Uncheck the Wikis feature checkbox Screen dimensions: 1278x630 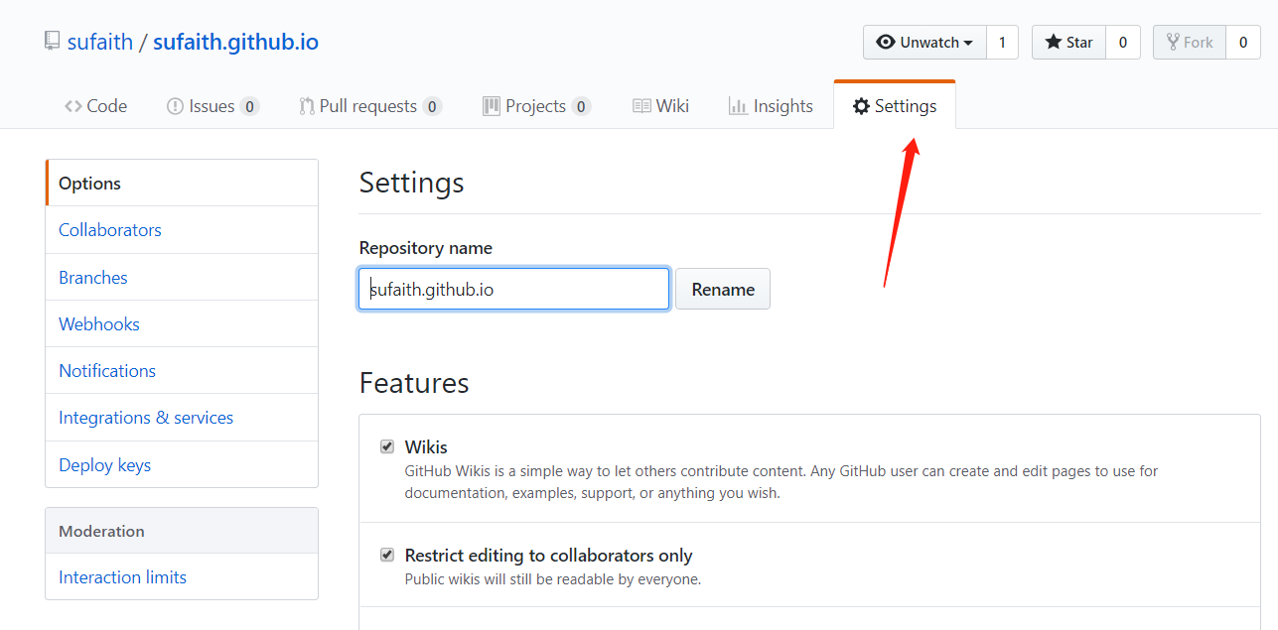click(387, 446)
